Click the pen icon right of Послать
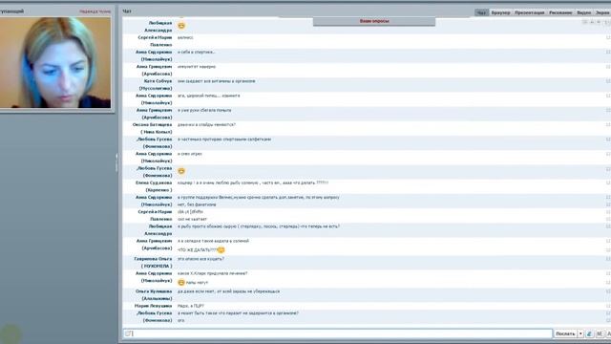611x344 pixels. click(x=589, y=333)
